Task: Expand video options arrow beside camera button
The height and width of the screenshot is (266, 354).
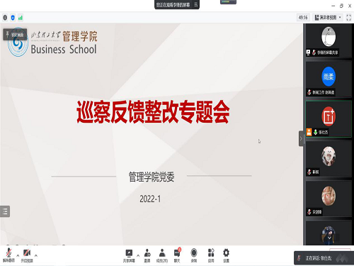Action: pyautogui.click(x=36, y=255)
